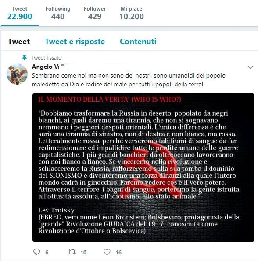The image size is (258, 261).
Task: Click the reply speech bubble icon
Action: (37, 252)
